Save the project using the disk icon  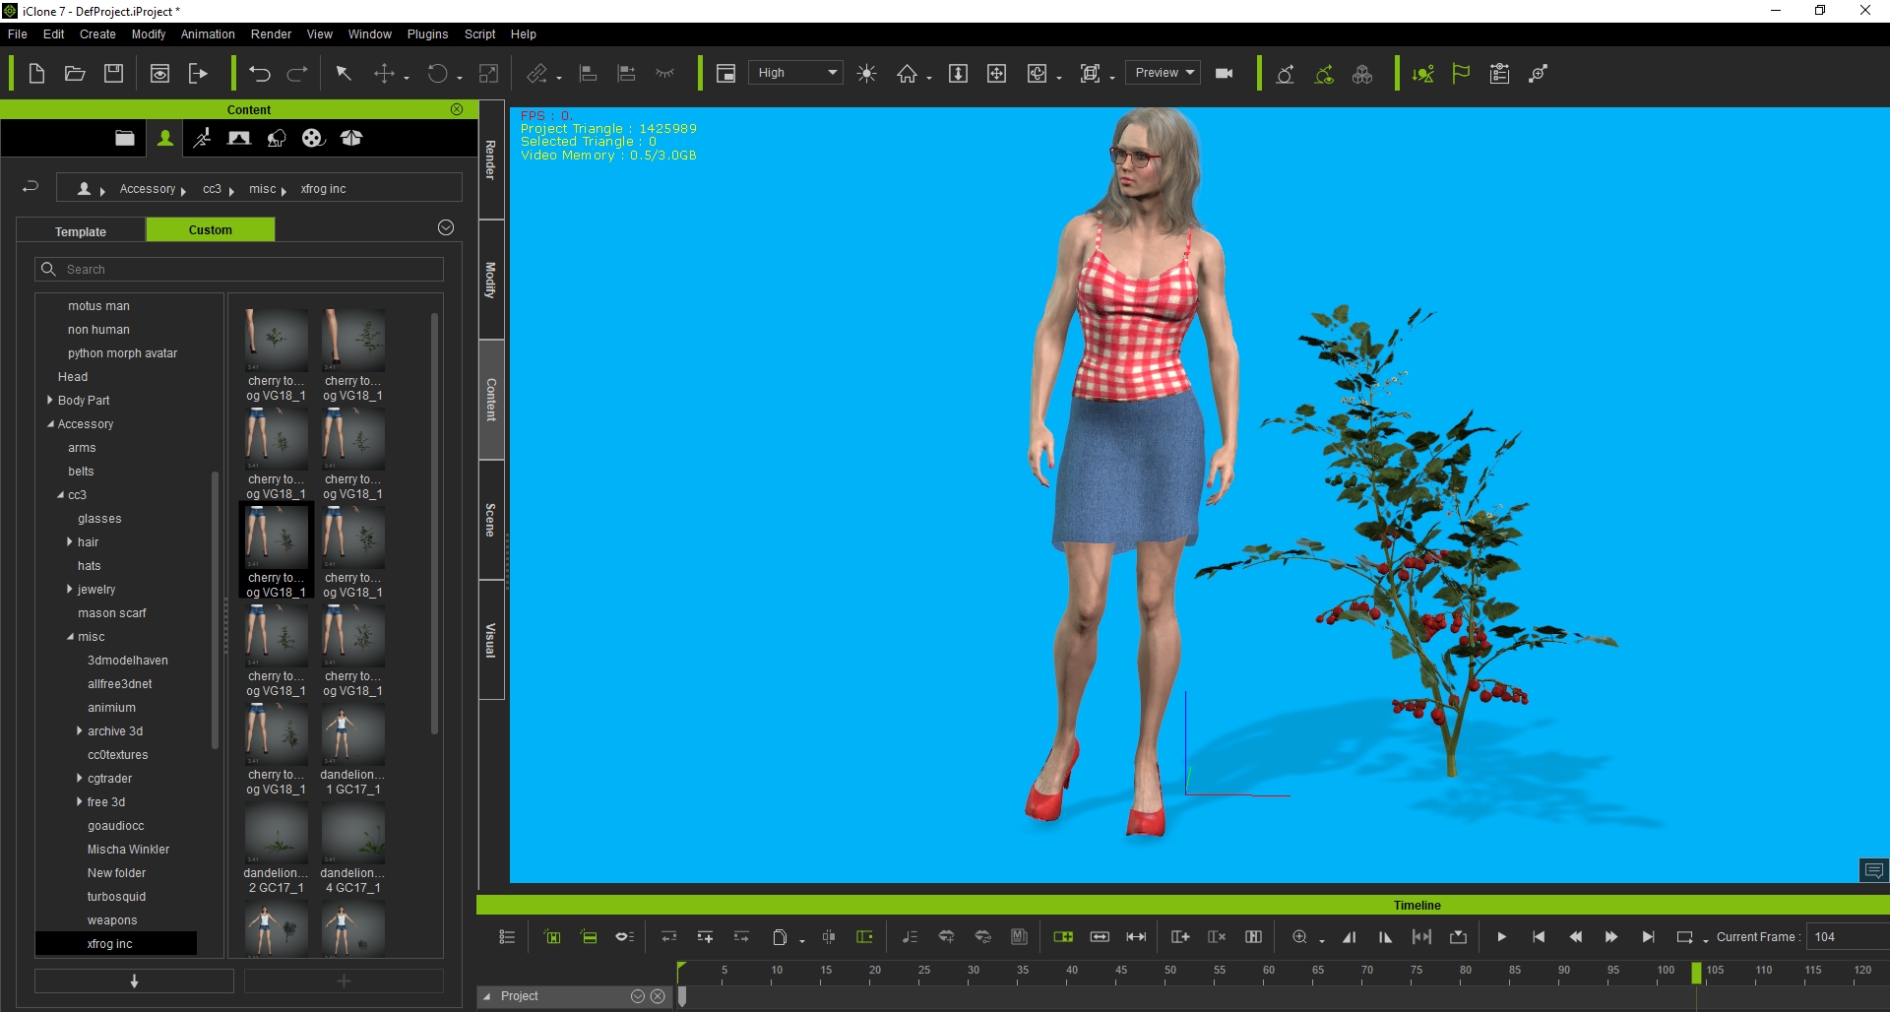coord(114,74)
